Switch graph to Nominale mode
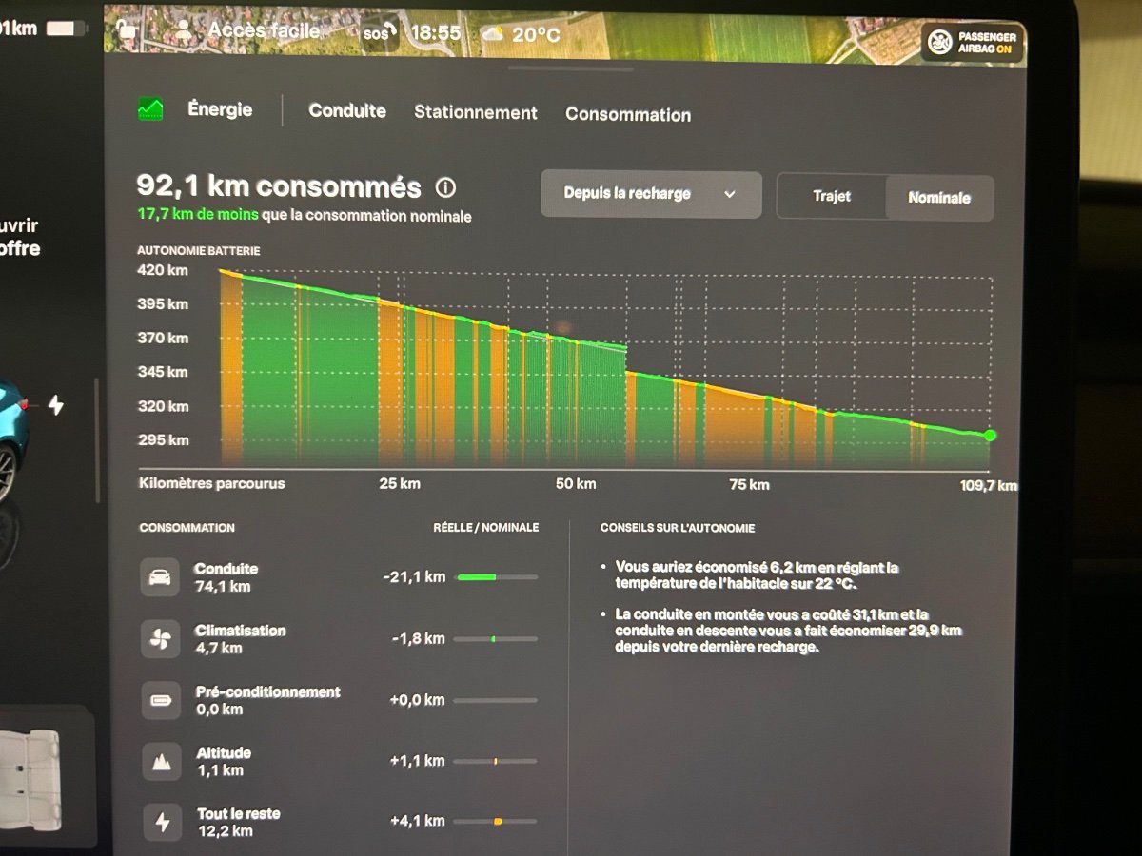Viewport: 1142px width, 856px height. coord(939,198)
